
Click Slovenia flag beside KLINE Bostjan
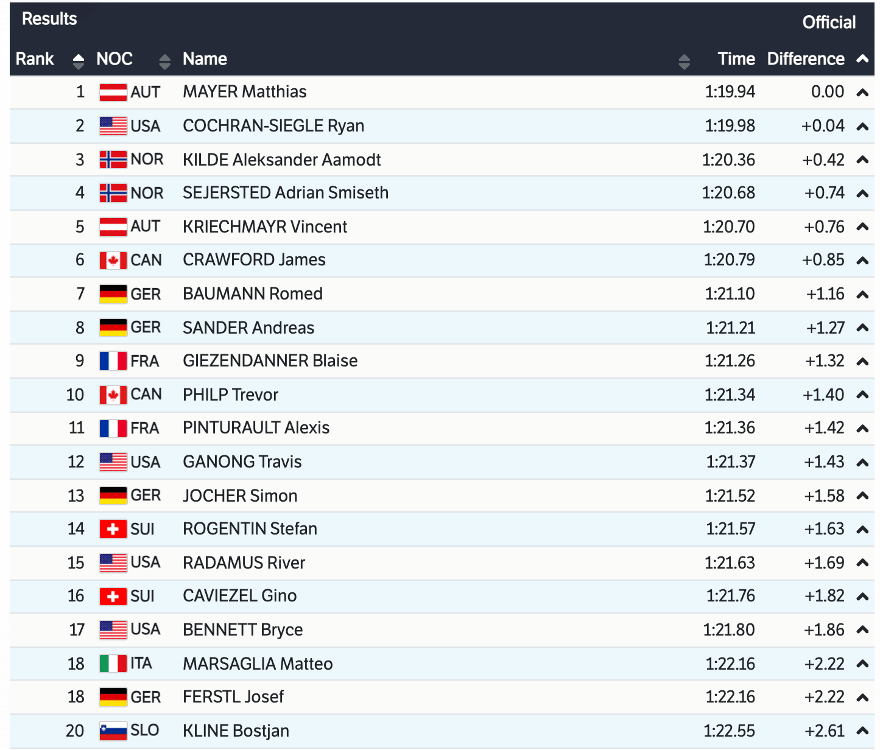click(x=113, y=731)
